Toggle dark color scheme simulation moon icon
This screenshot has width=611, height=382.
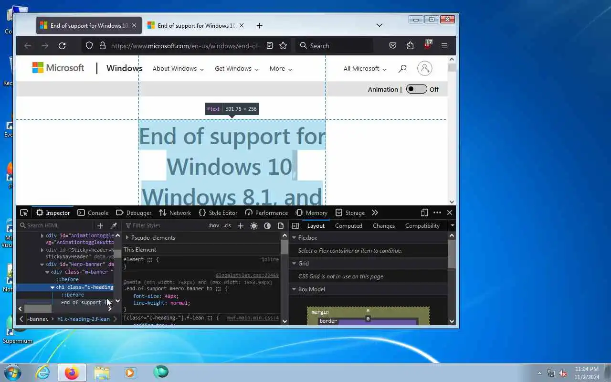[x=267, y=226]
